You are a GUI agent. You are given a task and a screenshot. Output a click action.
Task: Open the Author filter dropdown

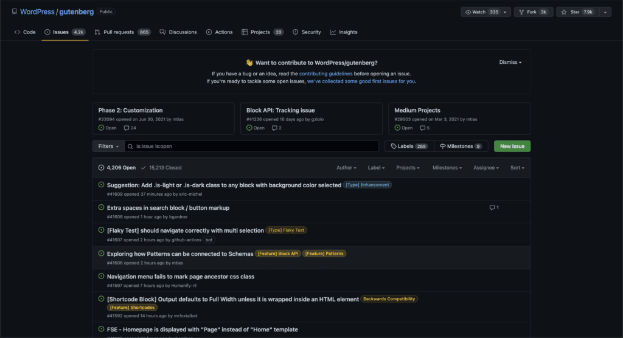tap(346, 168)
